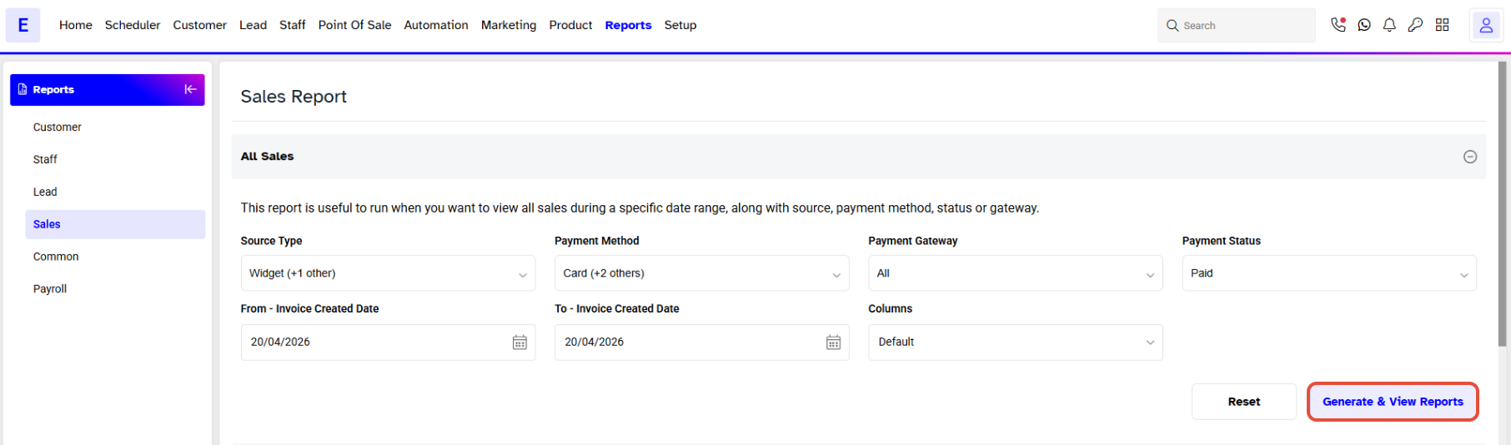Open the WhatsApp chat icon
This screenshot has width=1511, height=445.
tap(1364, 25)
